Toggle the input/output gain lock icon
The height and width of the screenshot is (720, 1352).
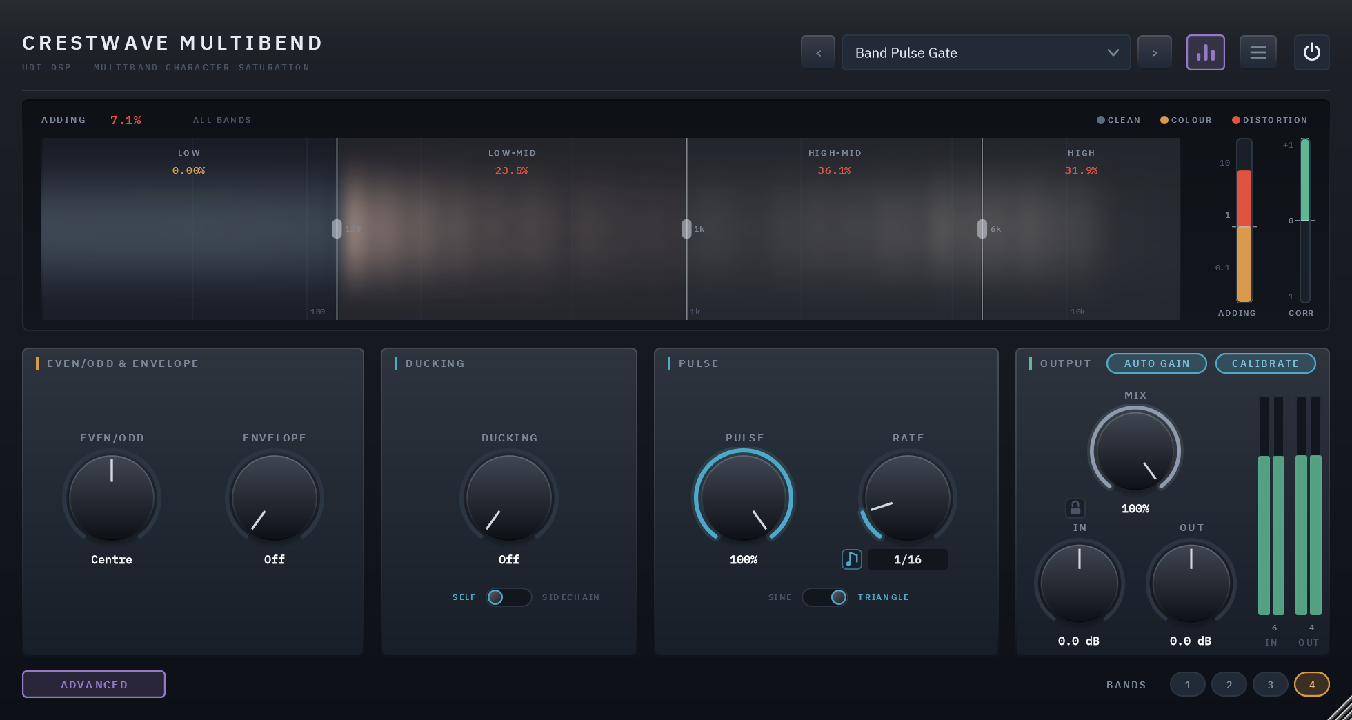1075,508
